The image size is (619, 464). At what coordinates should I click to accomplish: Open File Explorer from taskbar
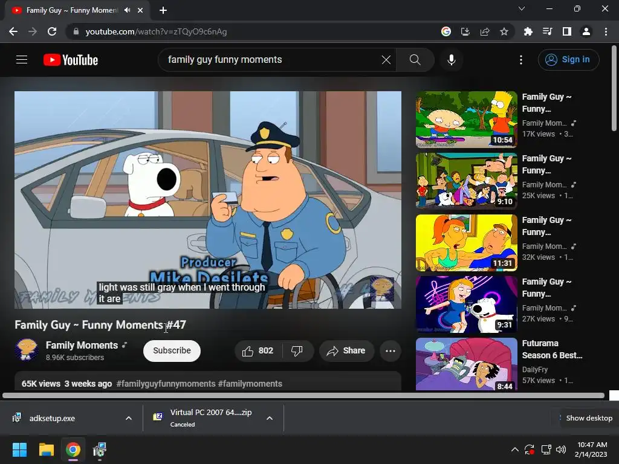click(x=46, y=449)
